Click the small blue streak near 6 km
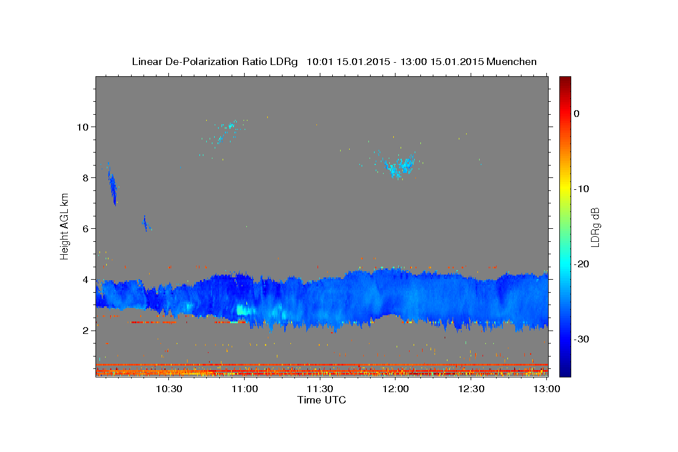This screenshot has width=678, height=452. [145, 224]
